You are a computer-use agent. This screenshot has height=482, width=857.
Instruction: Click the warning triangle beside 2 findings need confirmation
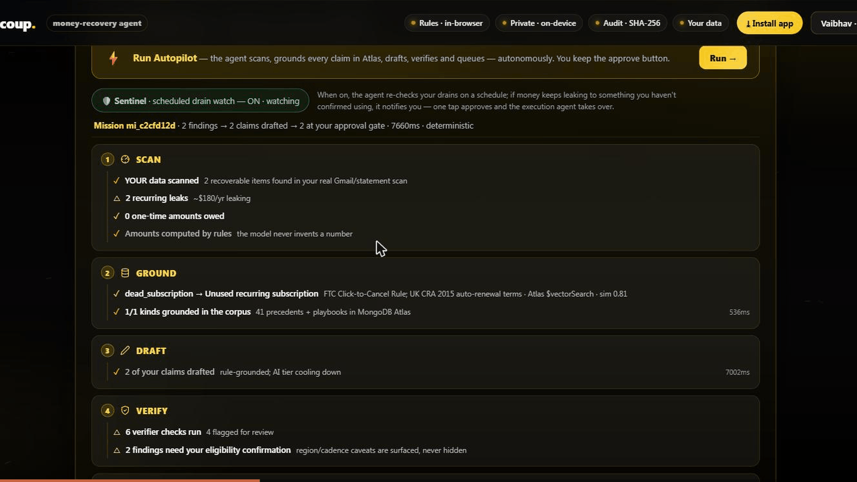coord(117,450)
